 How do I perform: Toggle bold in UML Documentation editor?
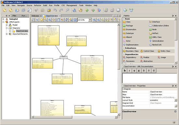[125, 70]
